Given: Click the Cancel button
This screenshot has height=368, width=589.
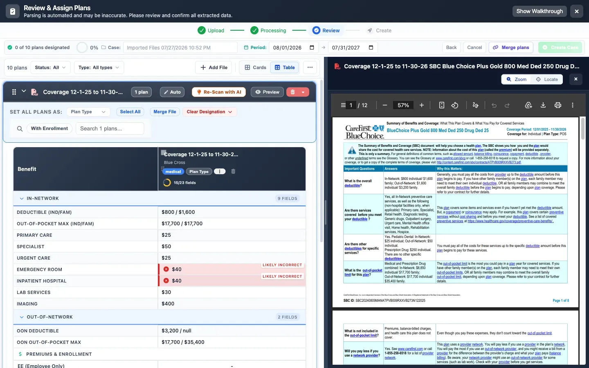Looking at the screenshot, I should (474, 47).
